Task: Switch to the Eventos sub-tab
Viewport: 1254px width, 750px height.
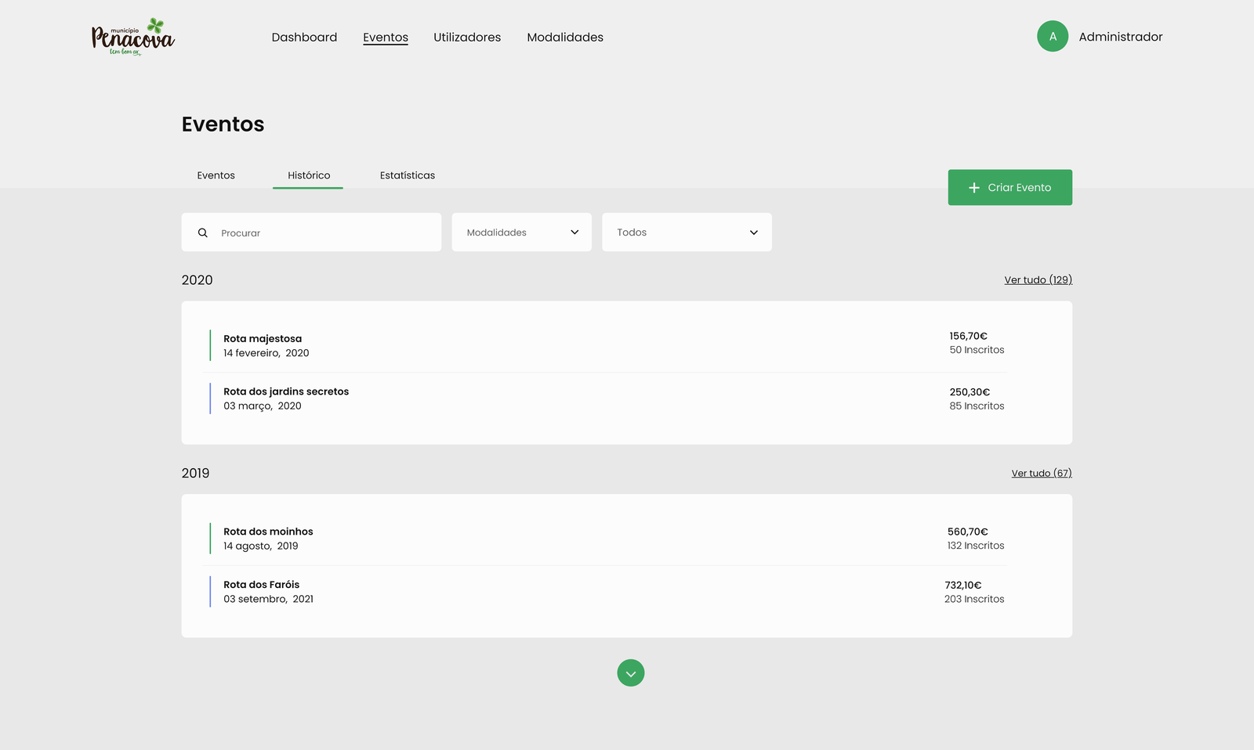Action: (216, 175)
